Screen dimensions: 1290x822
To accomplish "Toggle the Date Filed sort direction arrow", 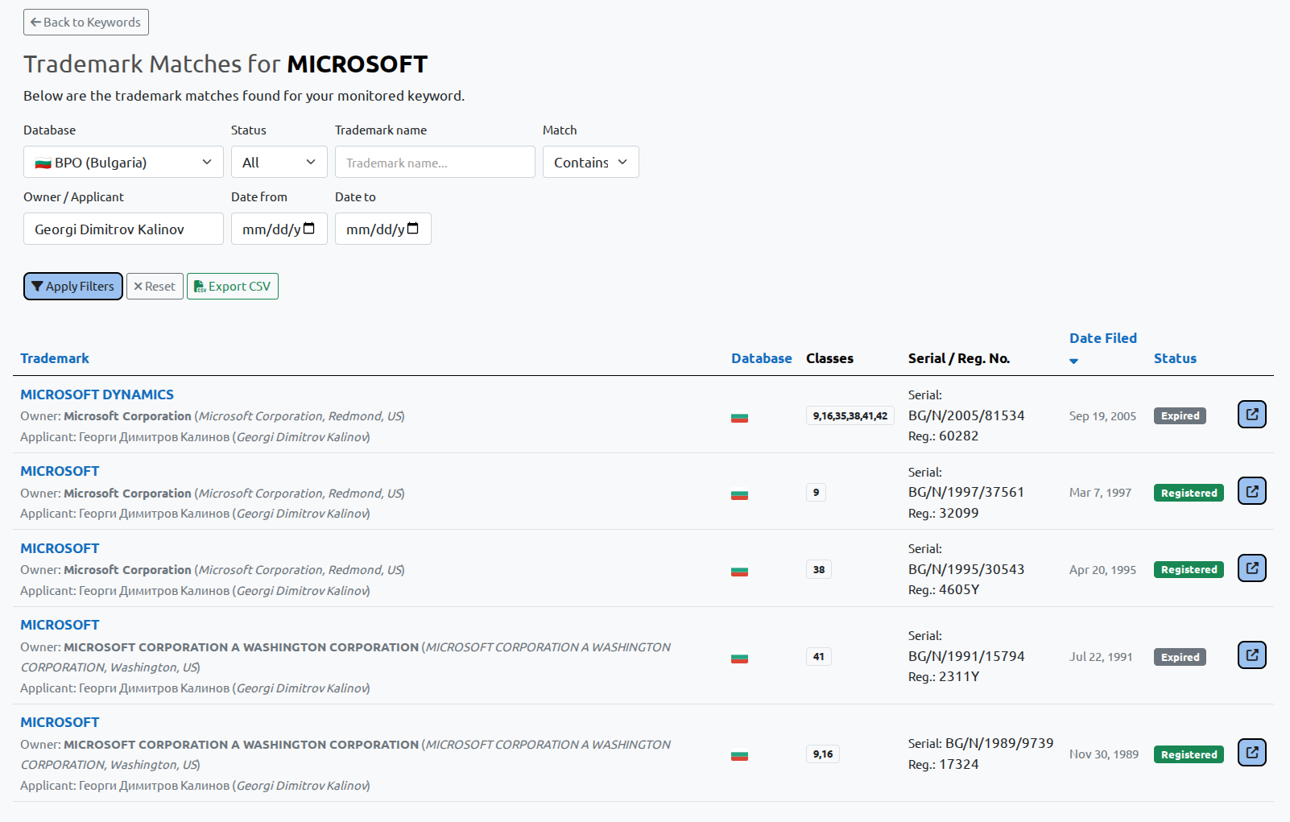I will [x=1073, y=361].
